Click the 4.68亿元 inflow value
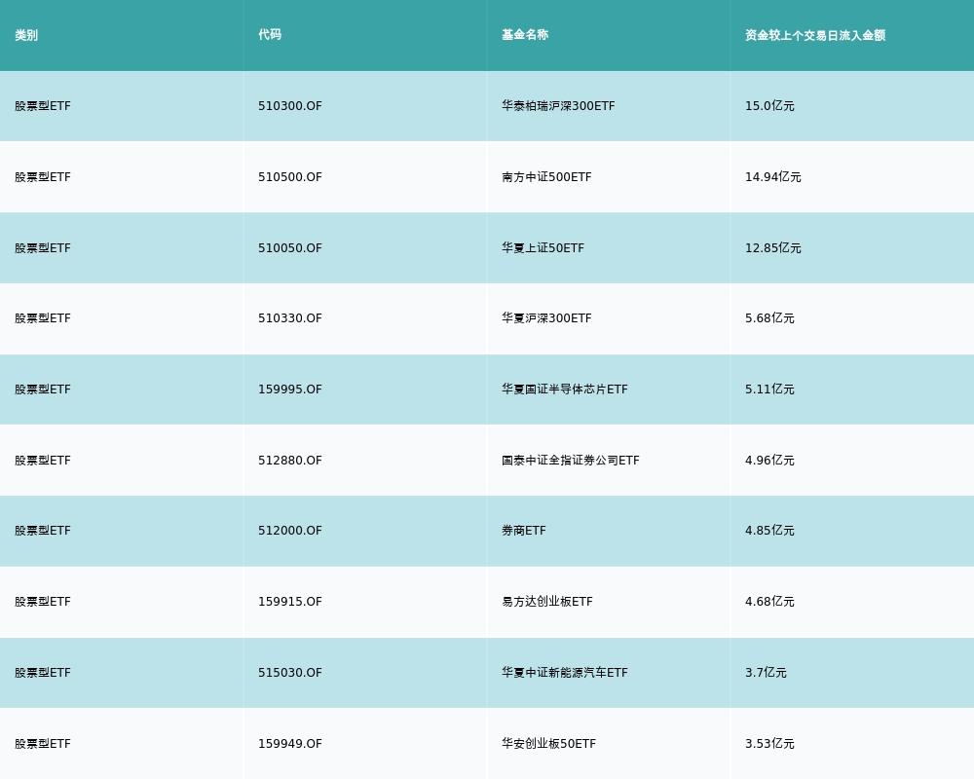 769,602
